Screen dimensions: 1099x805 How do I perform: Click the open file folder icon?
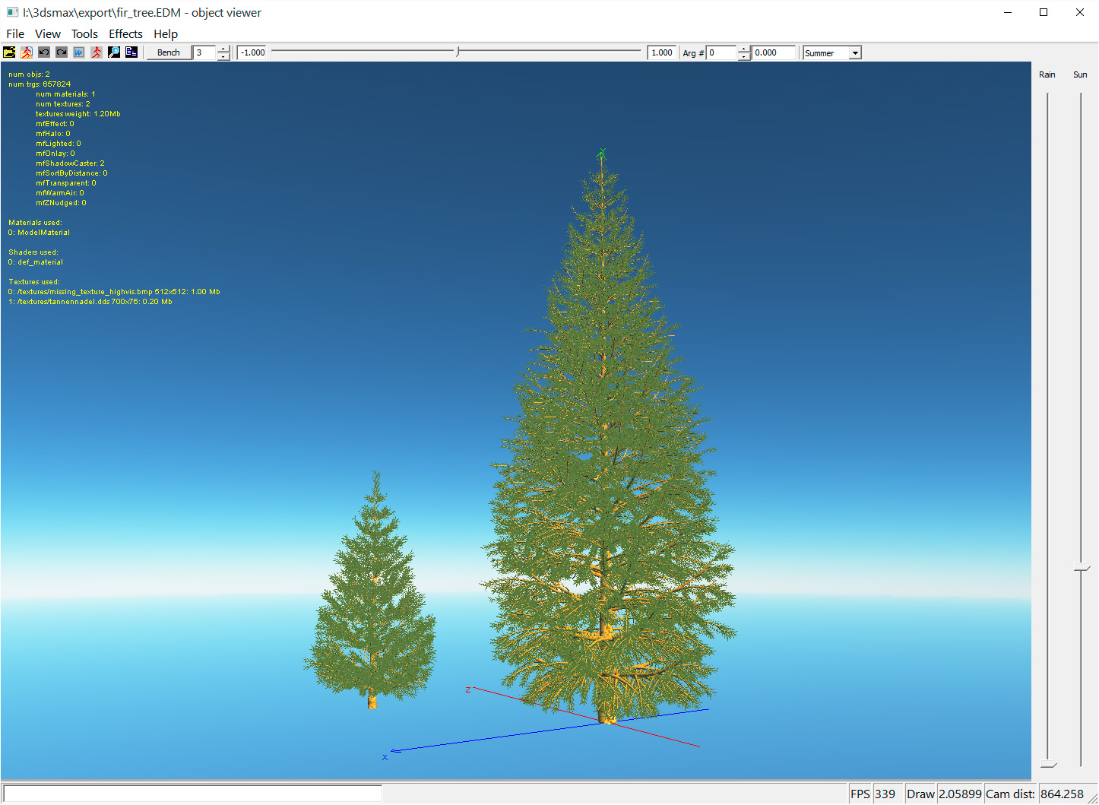(x=9, y=52)
